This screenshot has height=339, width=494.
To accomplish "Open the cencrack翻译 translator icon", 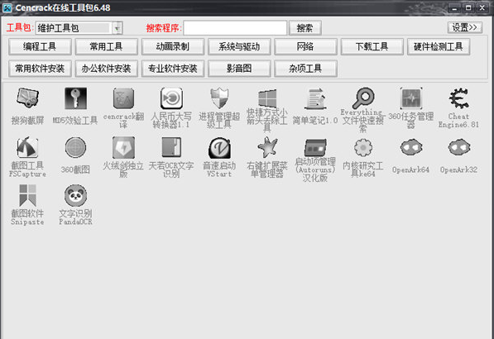I will 123,98.
